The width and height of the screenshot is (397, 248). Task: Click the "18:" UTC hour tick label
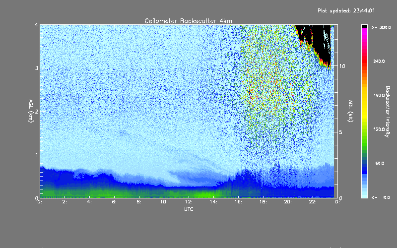263,202
